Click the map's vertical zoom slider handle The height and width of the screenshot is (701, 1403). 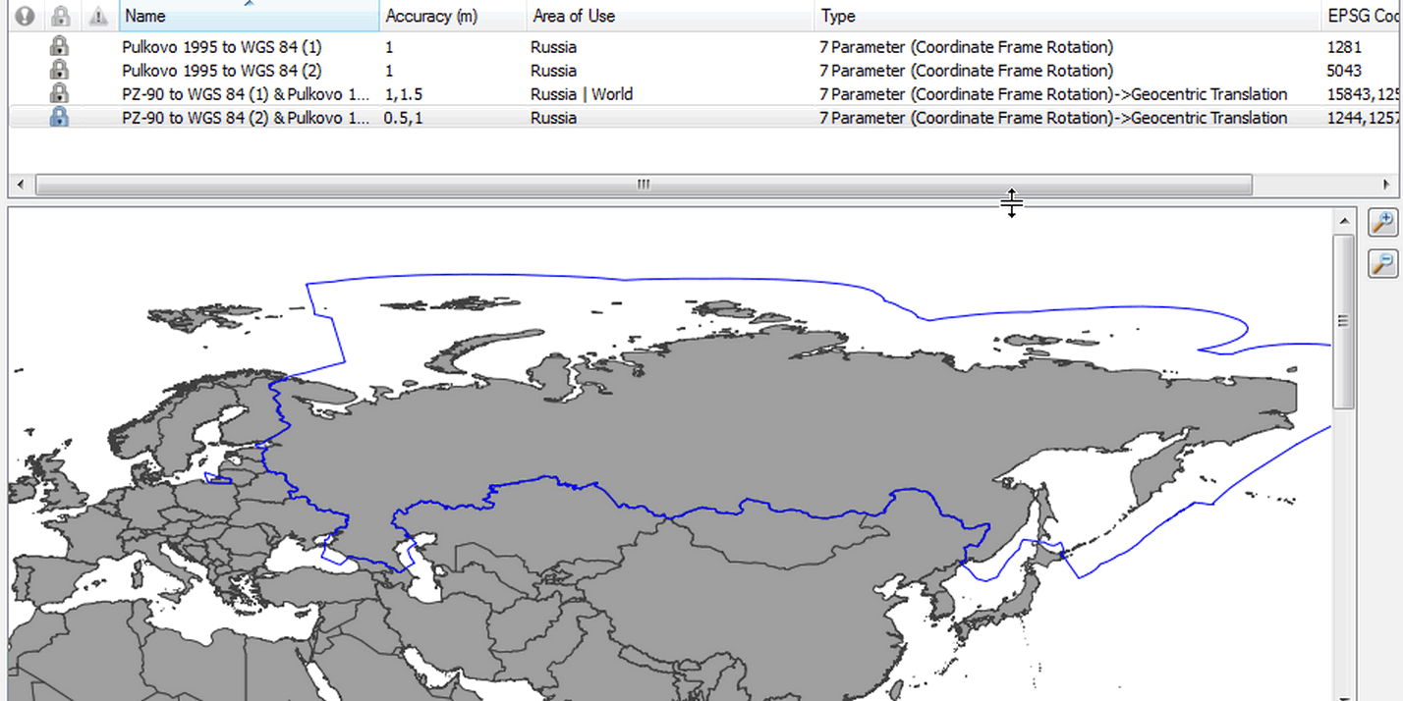click(x=1343, y=321)
